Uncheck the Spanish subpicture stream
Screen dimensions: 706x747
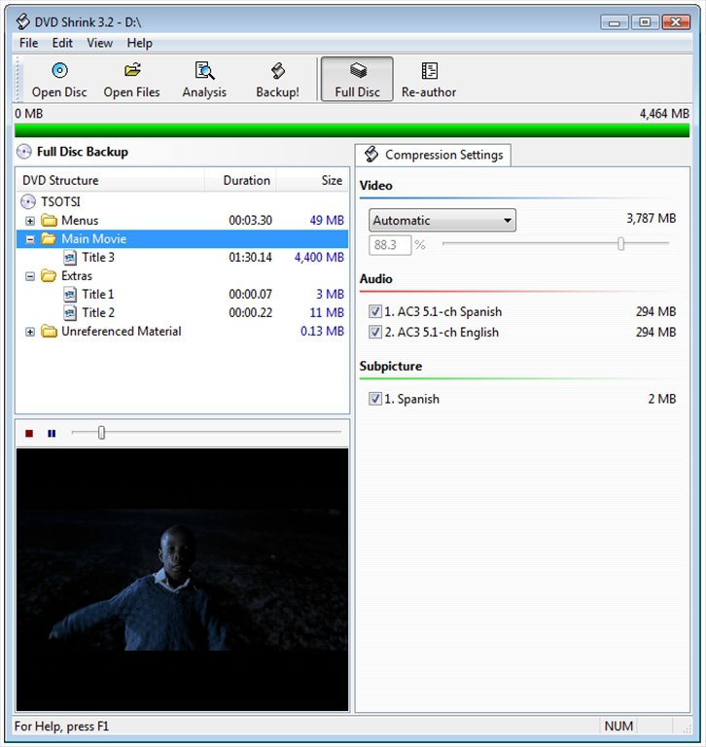(375, 398)
